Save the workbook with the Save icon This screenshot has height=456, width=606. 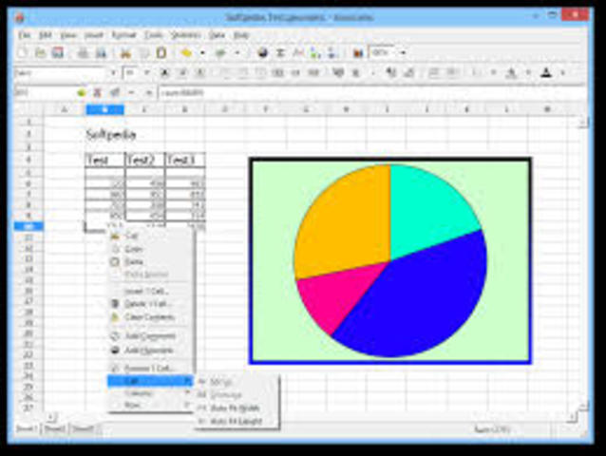point(58,53)
